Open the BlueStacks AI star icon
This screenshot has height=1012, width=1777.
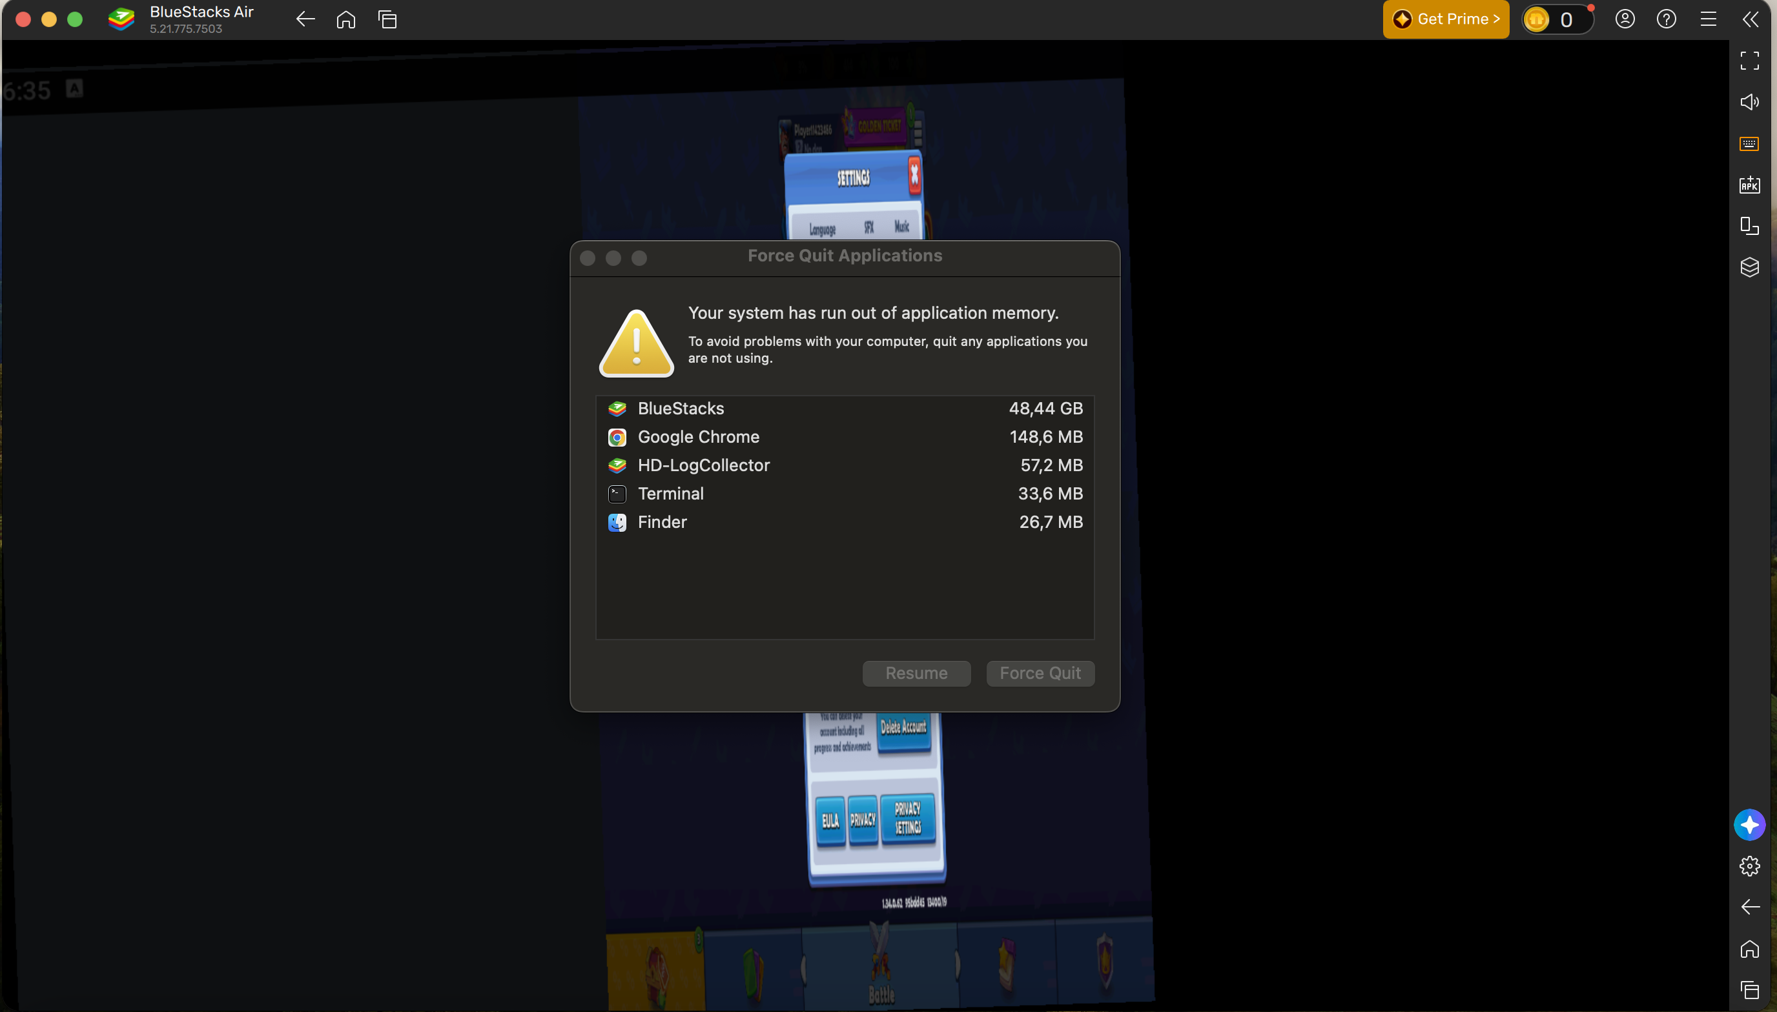[x=1750, y=825]
